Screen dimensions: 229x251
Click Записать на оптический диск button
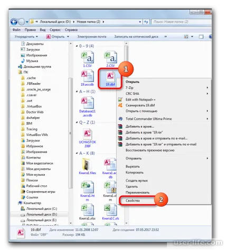[136, 37]
